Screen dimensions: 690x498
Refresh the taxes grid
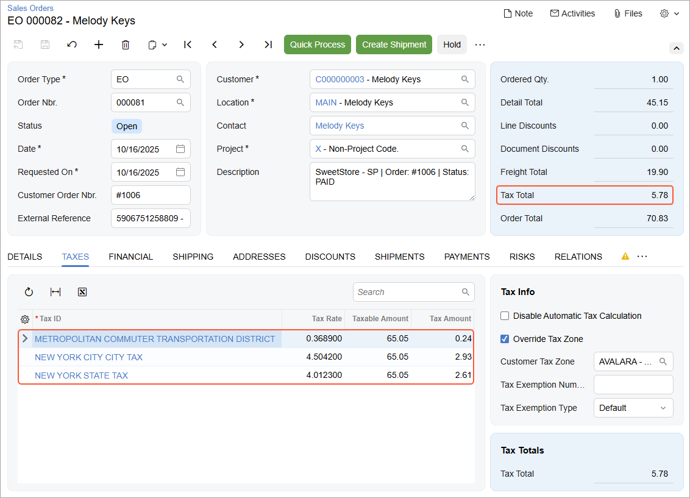pyautogui.click(x=29, y=292)
